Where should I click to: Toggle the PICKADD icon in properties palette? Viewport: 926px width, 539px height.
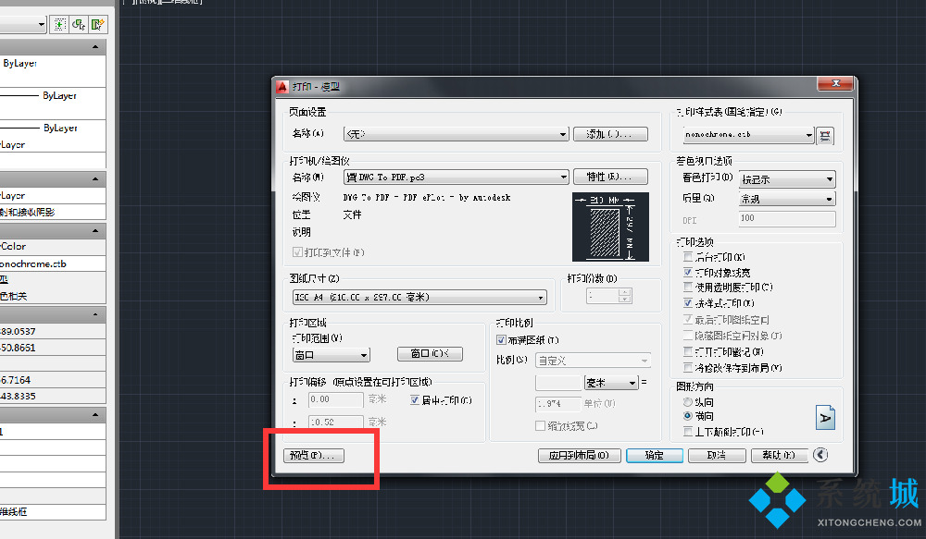61,24
